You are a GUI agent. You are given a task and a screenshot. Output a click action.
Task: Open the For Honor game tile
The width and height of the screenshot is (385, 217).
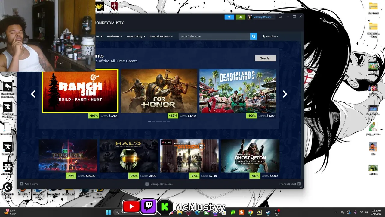pyautogui.click(x=159, y=91)
